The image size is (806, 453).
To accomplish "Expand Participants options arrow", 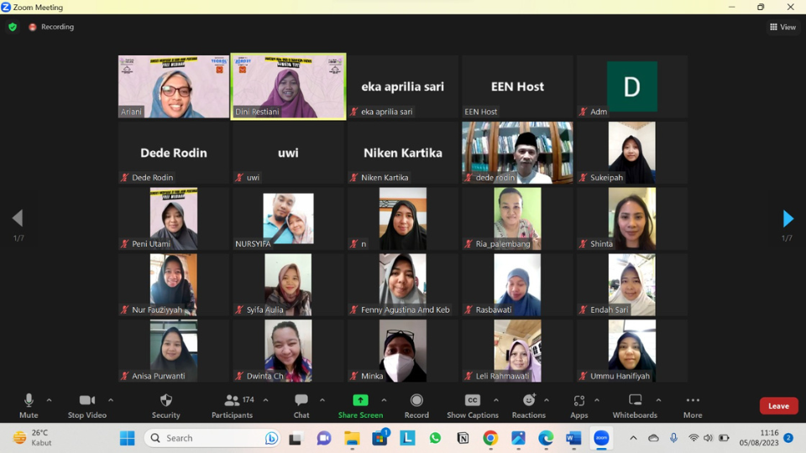I will tap(266, 400).
